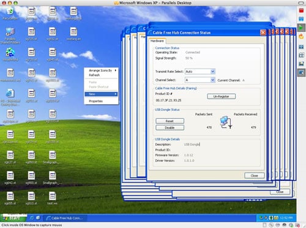
Task: Click the Description field containing USB Dongle
Action: 192,145
